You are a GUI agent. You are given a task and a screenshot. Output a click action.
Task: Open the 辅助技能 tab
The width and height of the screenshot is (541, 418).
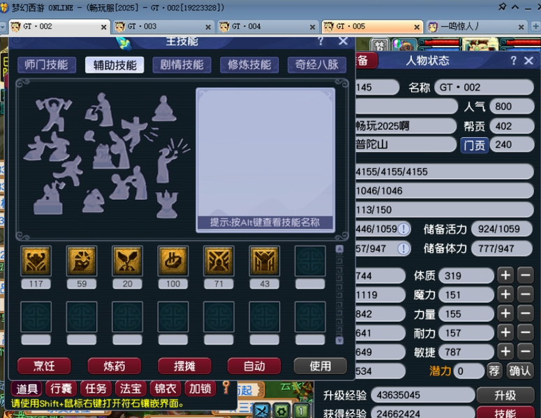(114, 65)
